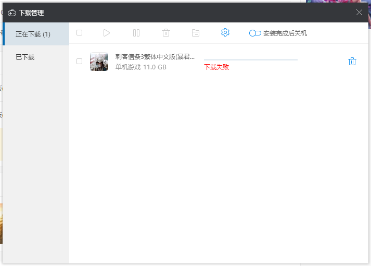Click the 刺客信条3繁体中文版 title text
Image resolution: width=371 pixels, height=266 pixels.
[x=155, y=57]
